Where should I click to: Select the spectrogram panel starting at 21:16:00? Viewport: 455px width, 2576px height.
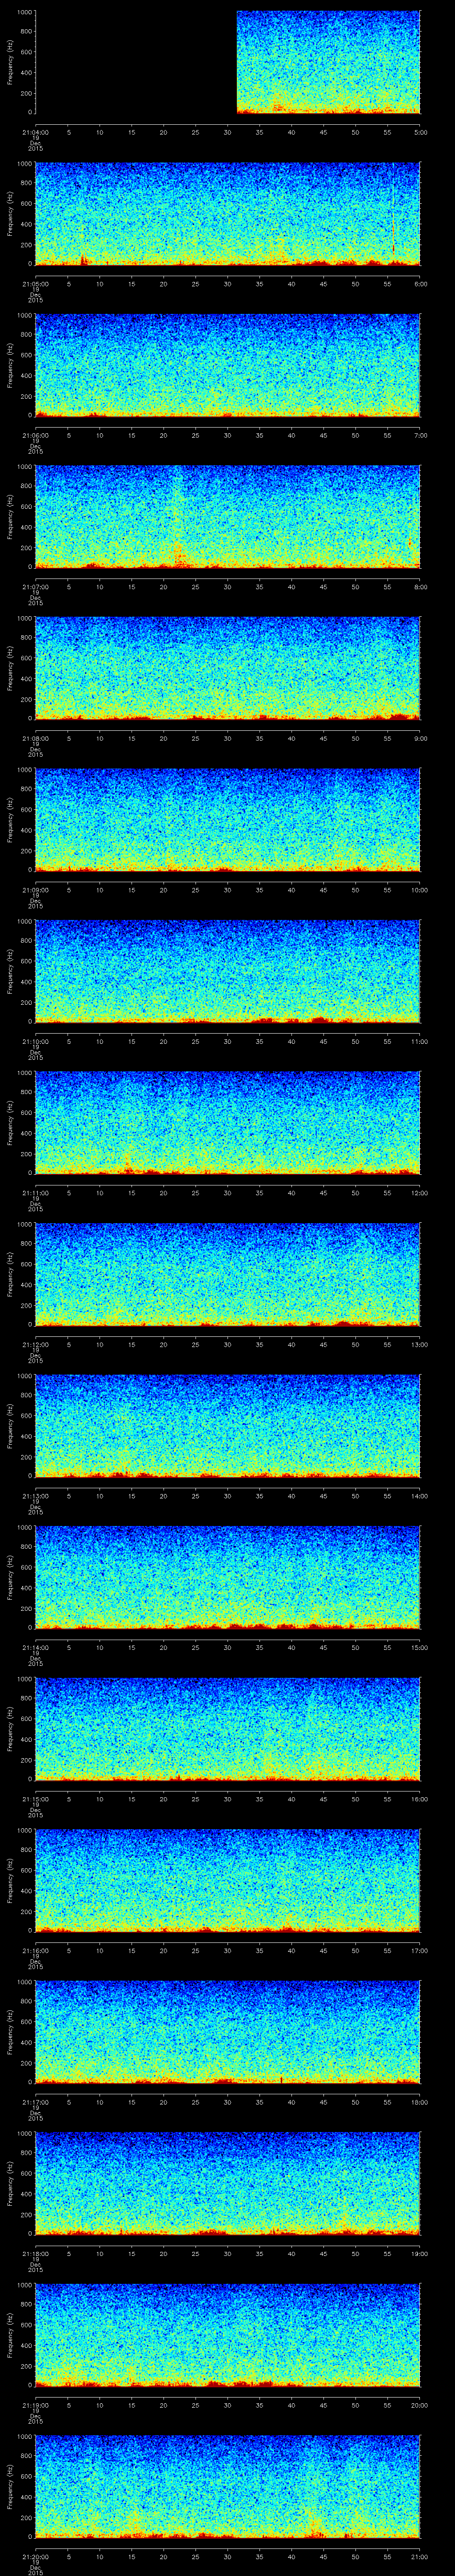coord(228,1881)
